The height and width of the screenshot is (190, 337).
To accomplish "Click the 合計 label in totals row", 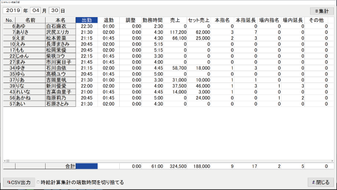I will pos(71,166).
